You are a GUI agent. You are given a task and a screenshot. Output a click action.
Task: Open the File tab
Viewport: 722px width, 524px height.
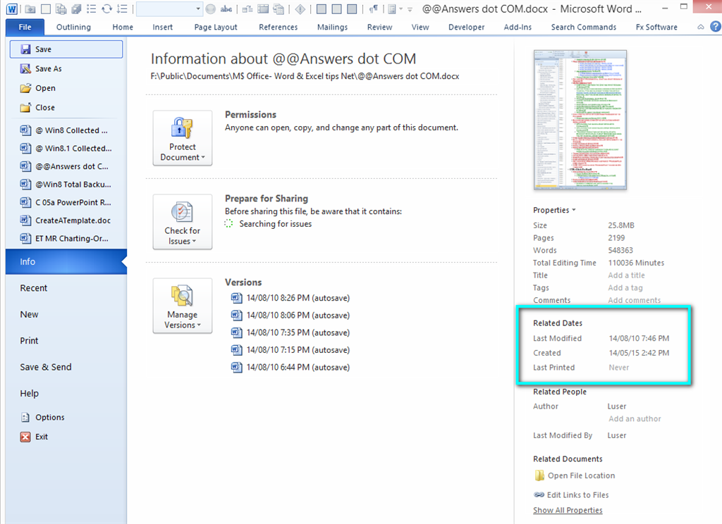25,27
